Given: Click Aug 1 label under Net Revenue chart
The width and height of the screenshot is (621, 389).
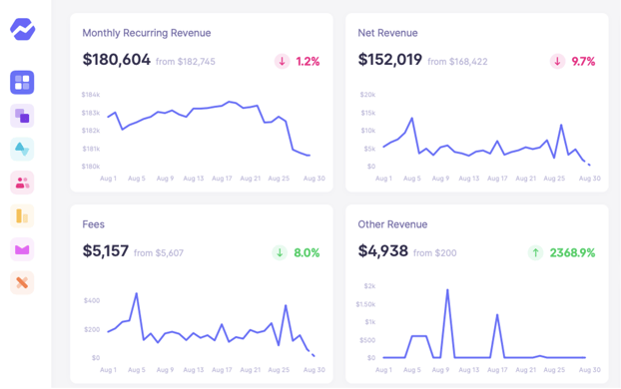Looking at the screenshot, I should click(x=383, y=179).
